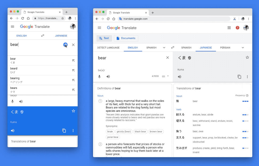Open Chrome menu dots in large window

pos(248,19)
